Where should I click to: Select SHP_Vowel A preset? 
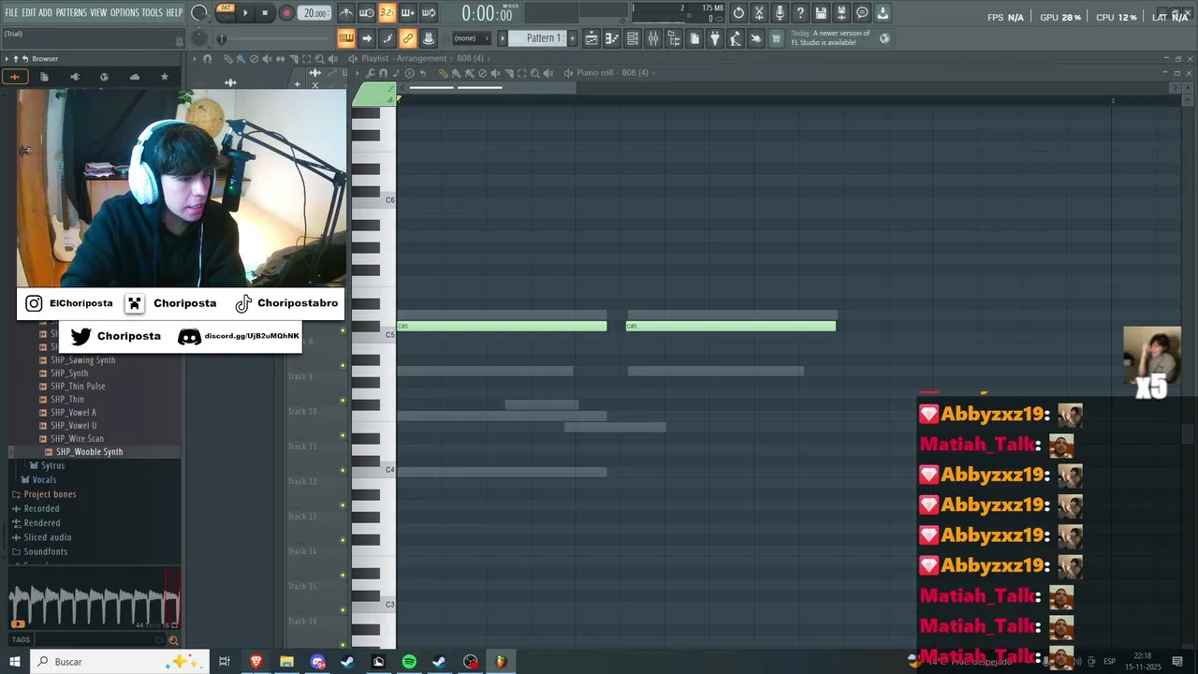(x=73, y=413)
